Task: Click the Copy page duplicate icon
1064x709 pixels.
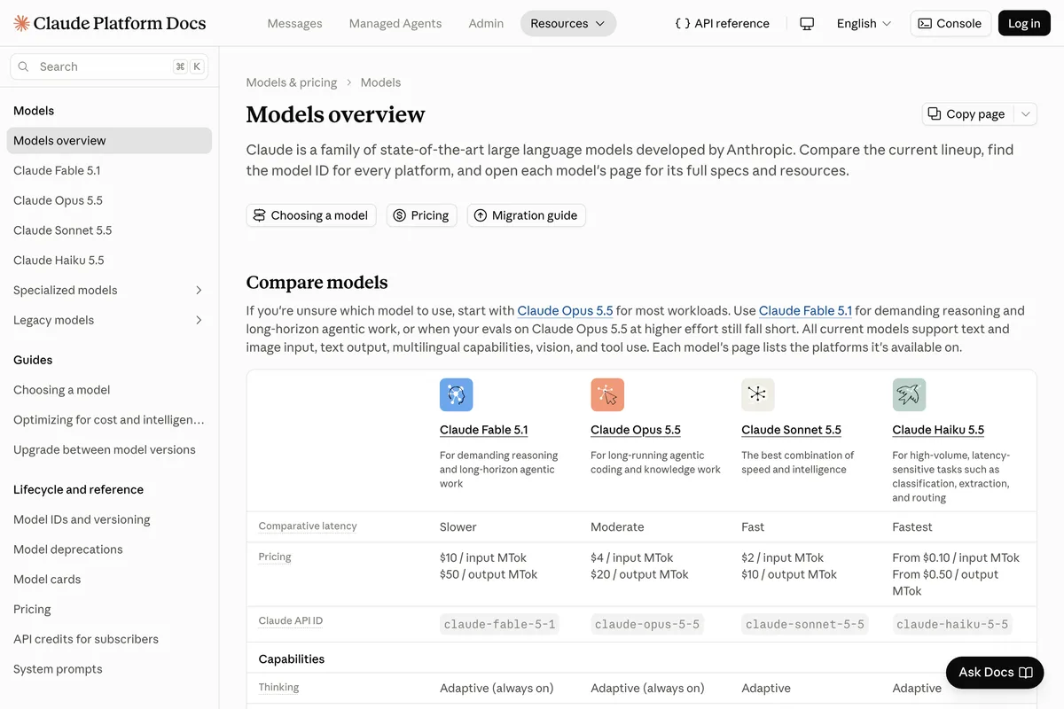Action: (x=935, y=113)
